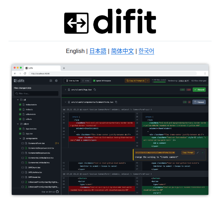Open the 日本語 language link
The width and height of the screenshot is (218, 207).
pyautogui.click(x=98, y=51)
